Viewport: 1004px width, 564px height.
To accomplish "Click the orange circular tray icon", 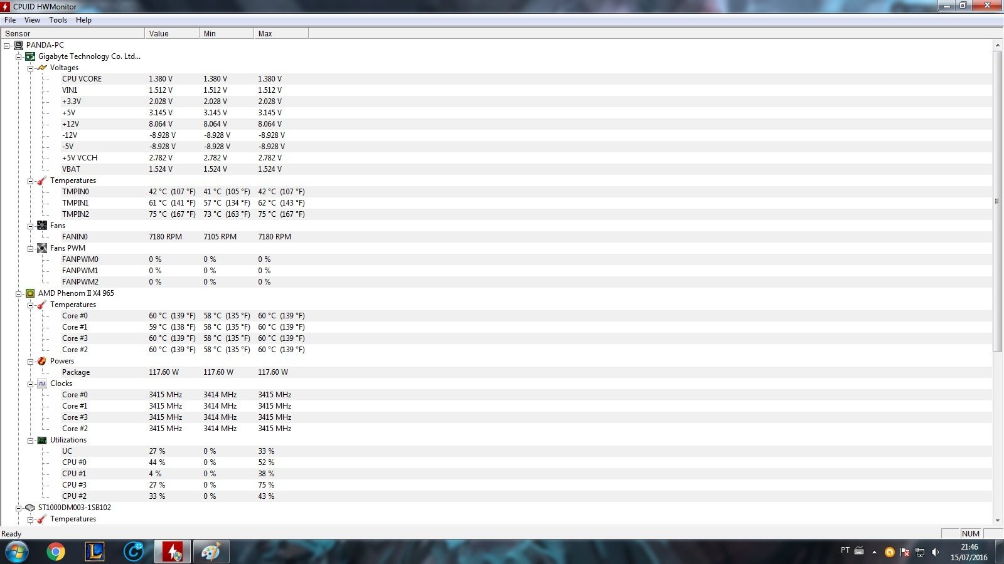I will point(889,552).
